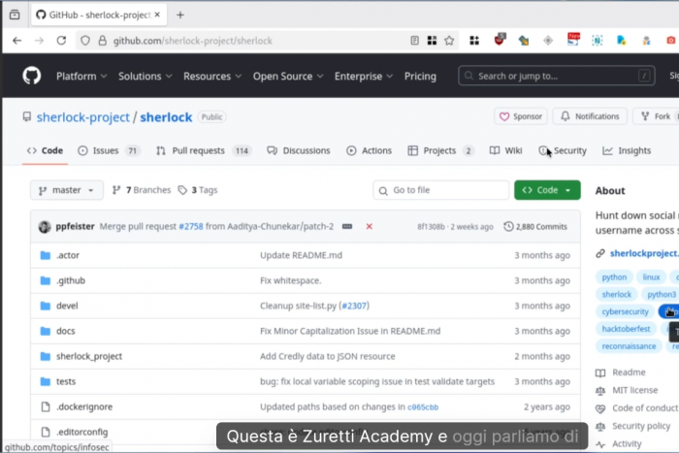The image size is (679, 453).
Task: Open the tab list icon at window top-left
Action: (x=15, y=15)
